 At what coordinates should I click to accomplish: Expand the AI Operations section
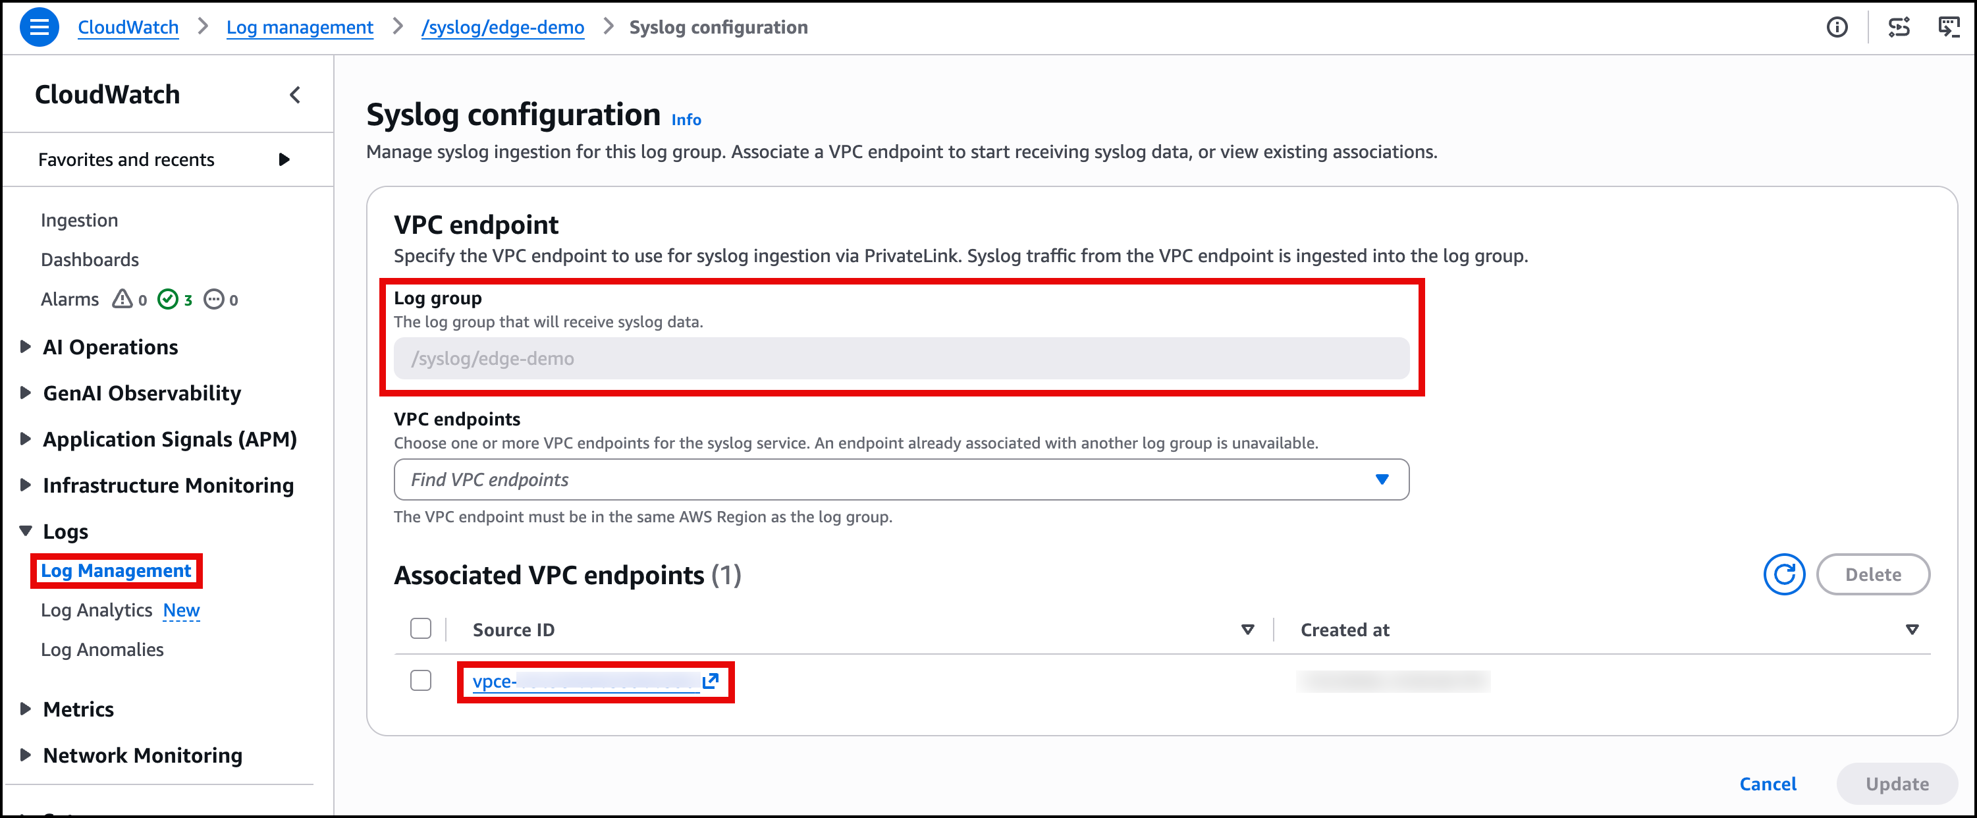point(25,347)
